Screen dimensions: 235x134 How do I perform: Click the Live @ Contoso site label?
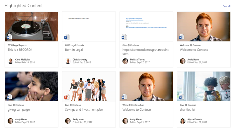coord(73,105)
